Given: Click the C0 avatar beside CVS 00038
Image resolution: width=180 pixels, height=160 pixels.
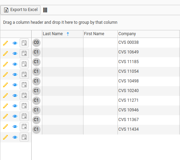Looking at the screenshot, I should pos(36,43).
